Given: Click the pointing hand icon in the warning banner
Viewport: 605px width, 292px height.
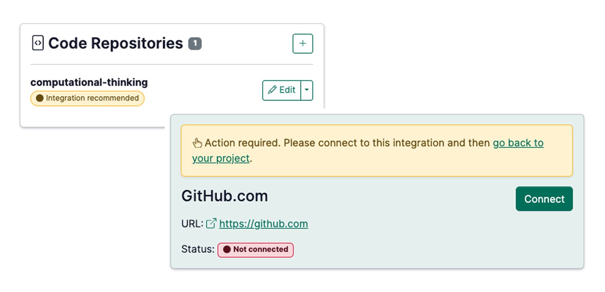Looking at the screenshot, I should (197, 142).
